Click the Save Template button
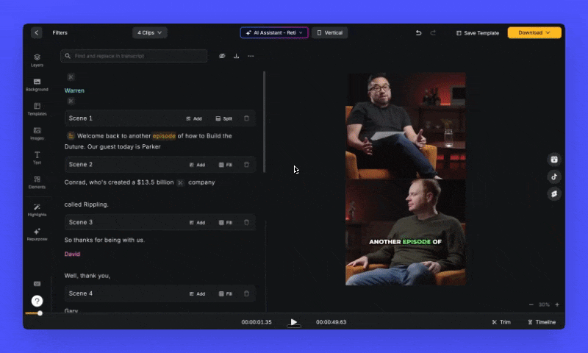This screenshot has height=353, width=588. [478, 33]
